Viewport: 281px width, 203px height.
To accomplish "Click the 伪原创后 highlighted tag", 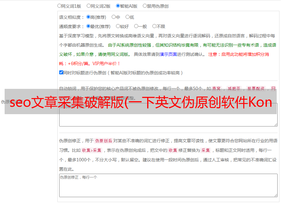I will [104, 141].
